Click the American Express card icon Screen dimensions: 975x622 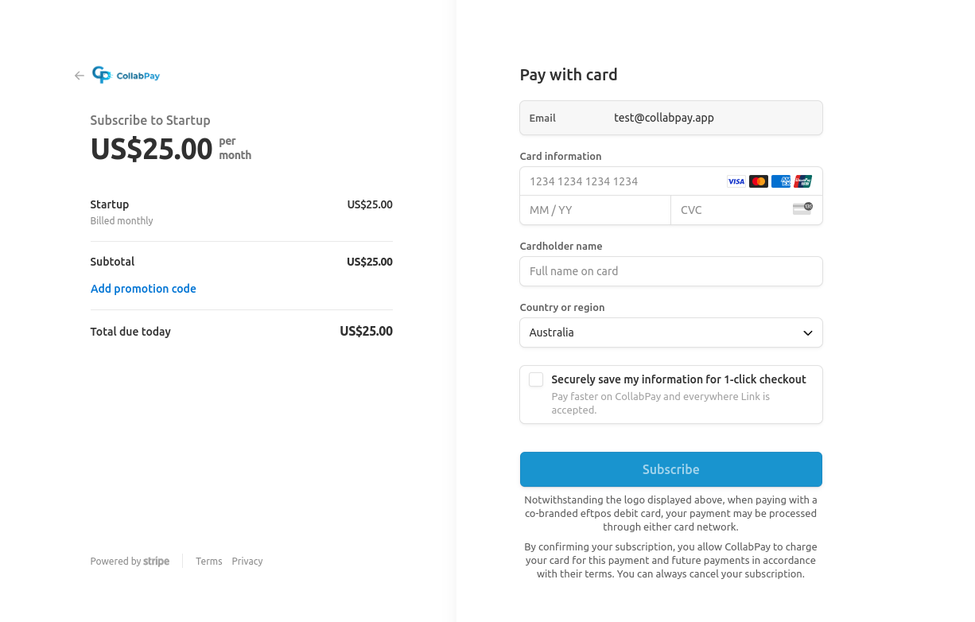point(780,181)
